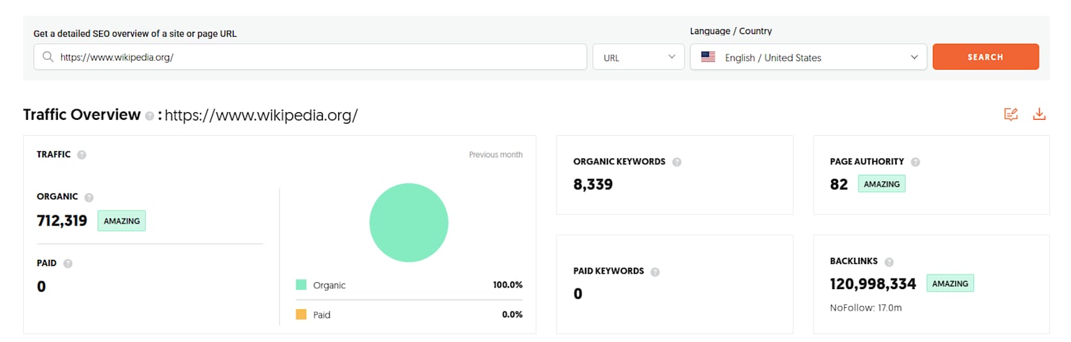Select the backlinks value 120,998,334

coord(873,283)
